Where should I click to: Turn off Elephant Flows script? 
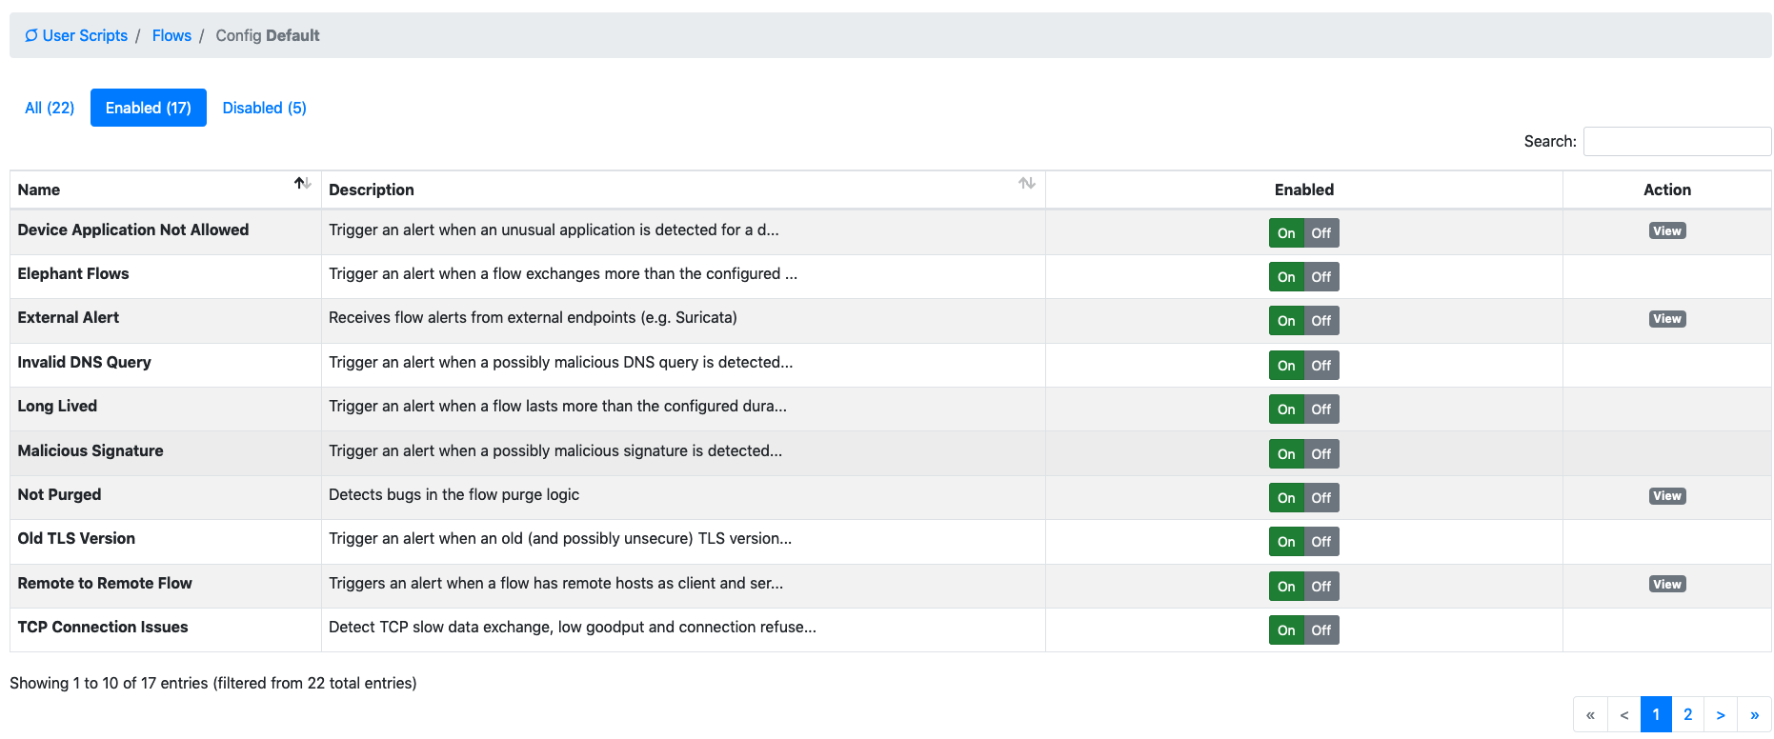tap(1321, 277)
